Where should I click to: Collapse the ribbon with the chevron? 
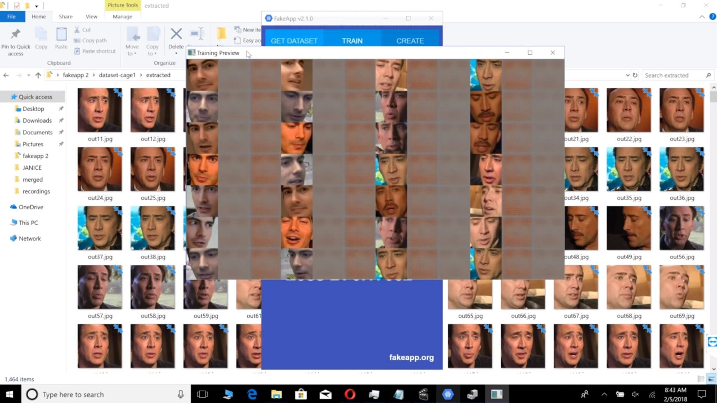(x=702, y=17)
